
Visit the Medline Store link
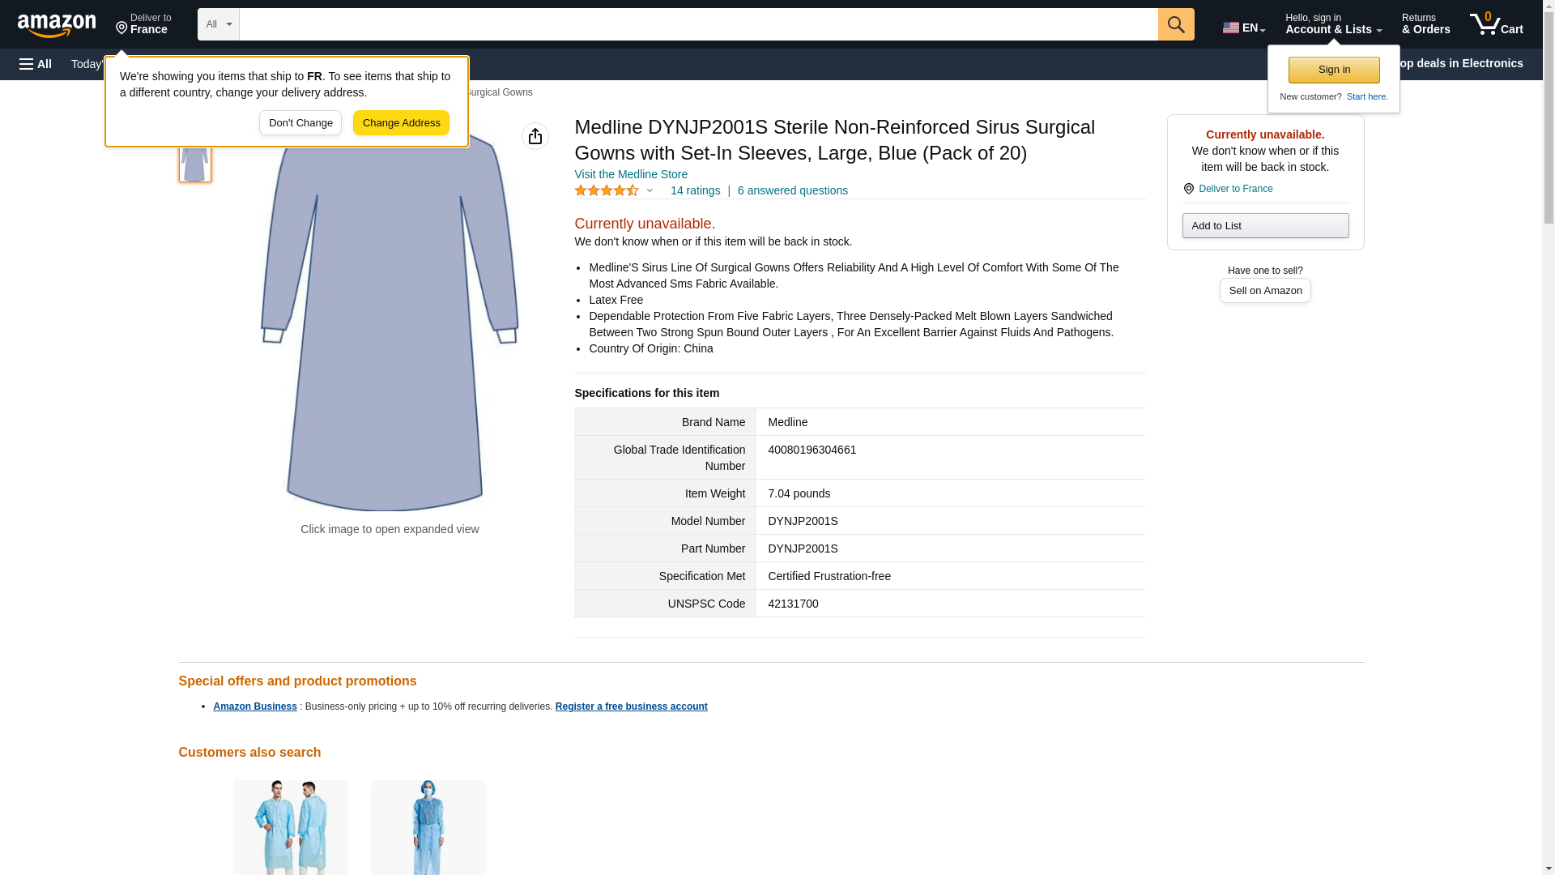(631, 174)
